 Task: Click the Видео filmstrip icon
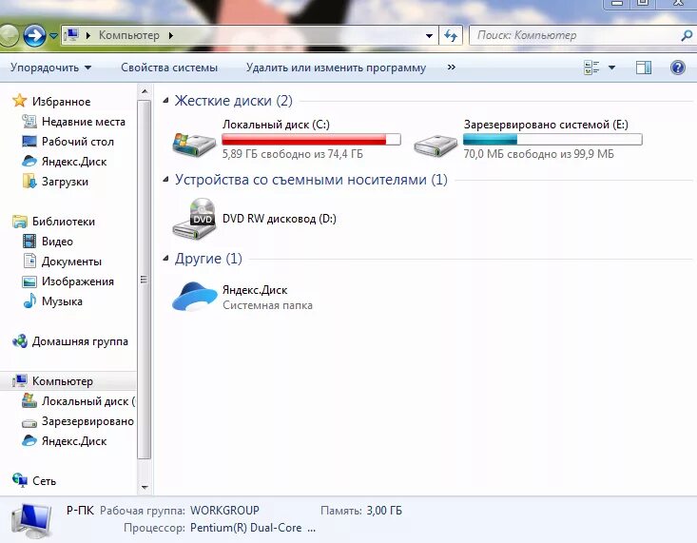[x=29, y=241]
